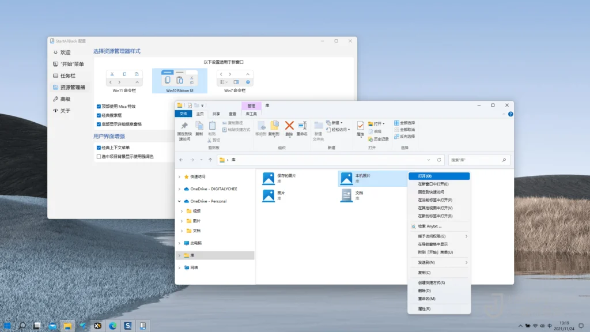Click the 移动到 move-to icon
590x332 pixels.
click(x=261, y=125)
